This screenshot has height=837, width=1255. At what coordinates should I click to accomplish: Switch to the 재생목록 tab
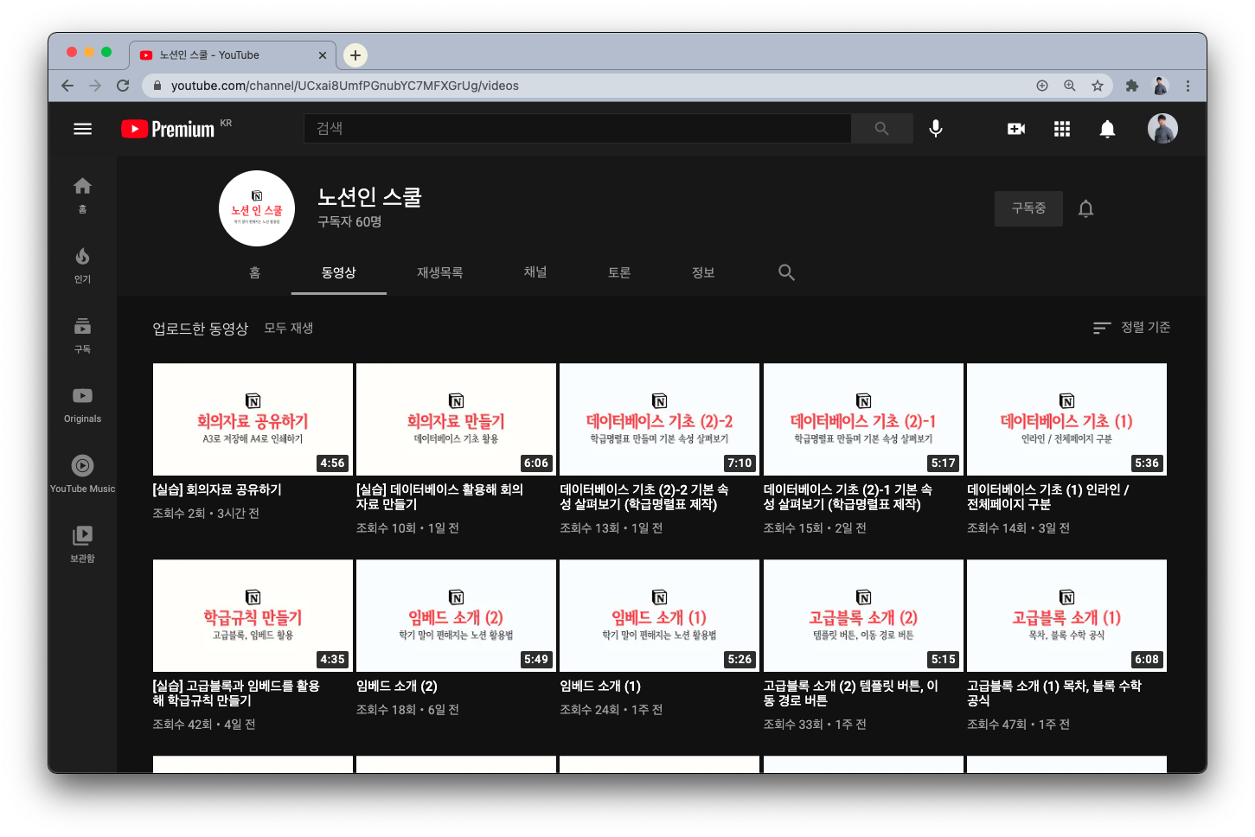point(440,272)
